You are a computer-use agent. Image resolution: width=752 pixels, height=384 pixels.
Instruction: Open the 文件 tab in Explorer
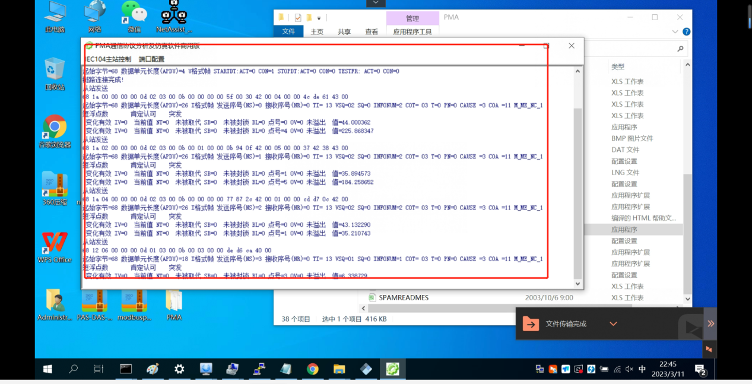pos(288,32)
